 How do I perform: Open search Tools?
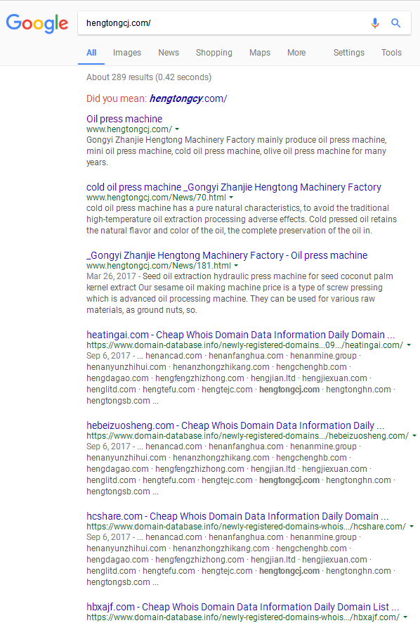click(391, 53)
